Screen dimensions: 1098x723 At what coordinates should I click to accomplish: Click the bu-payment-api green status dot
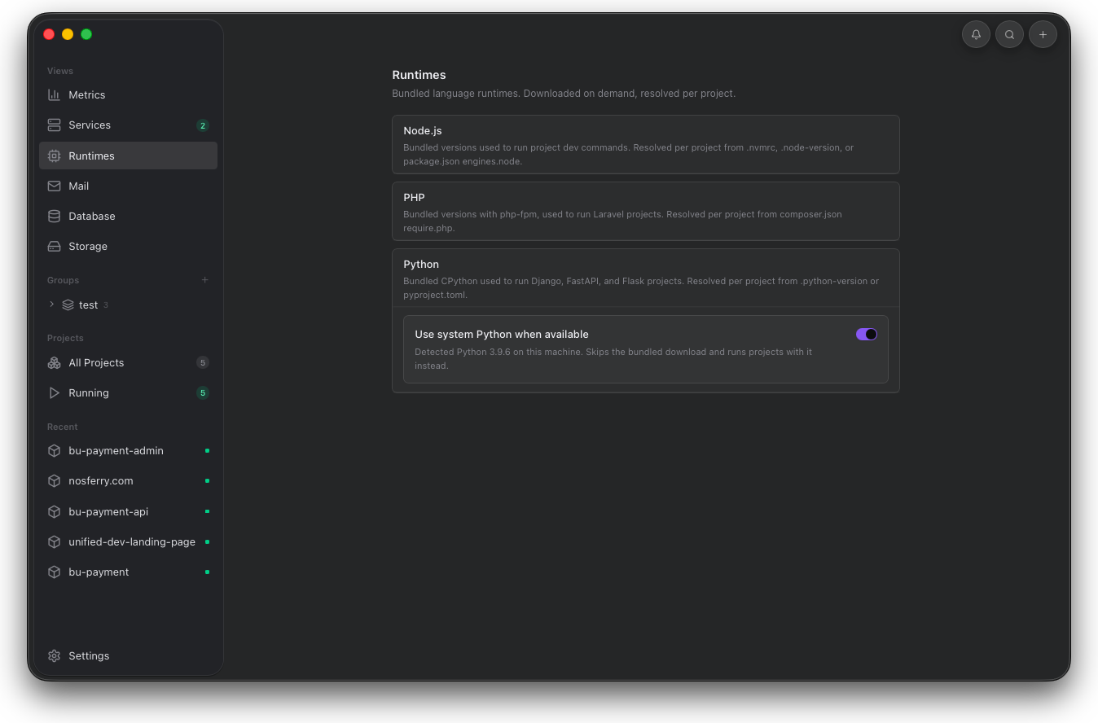[x=207, y=511]
